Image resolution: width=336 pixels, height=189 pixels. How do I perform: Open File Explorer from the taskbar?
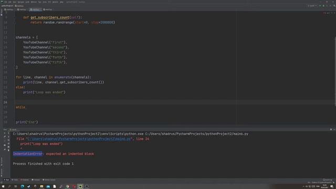click(x=41, y=186)
